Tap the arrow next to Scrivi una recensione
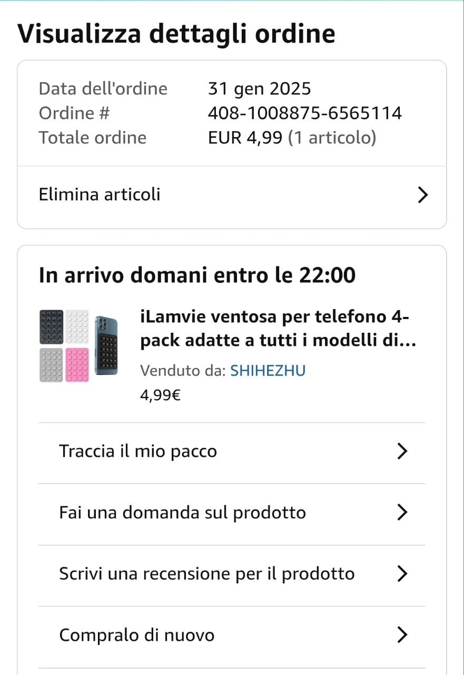 tap(402, 574)
